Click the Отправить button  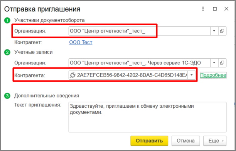149,141
